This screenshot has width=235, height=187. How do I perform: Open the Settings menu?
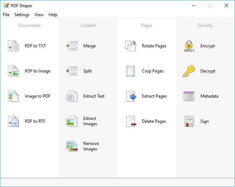[22, 15]
